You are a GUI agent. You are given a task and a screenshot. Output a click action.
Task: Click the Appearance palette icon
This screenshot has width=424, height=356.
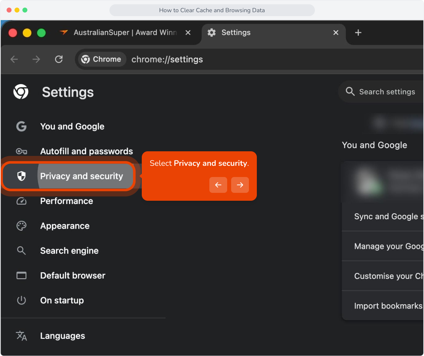click(x=21, y=226)
